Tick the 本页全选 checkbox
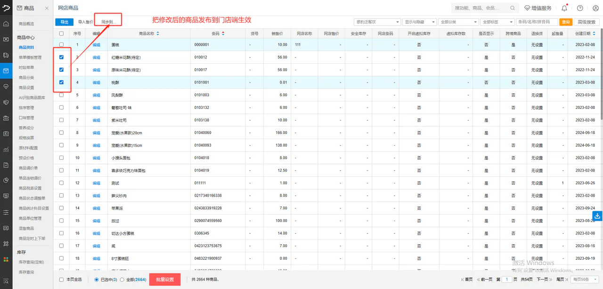Image resolution: width=603 pixels, height=289 pixels. point(61,280)
